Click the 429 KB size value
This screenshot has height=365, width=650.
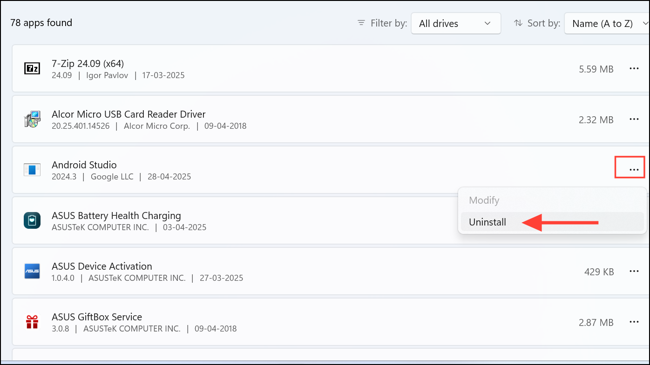(599, 272)
